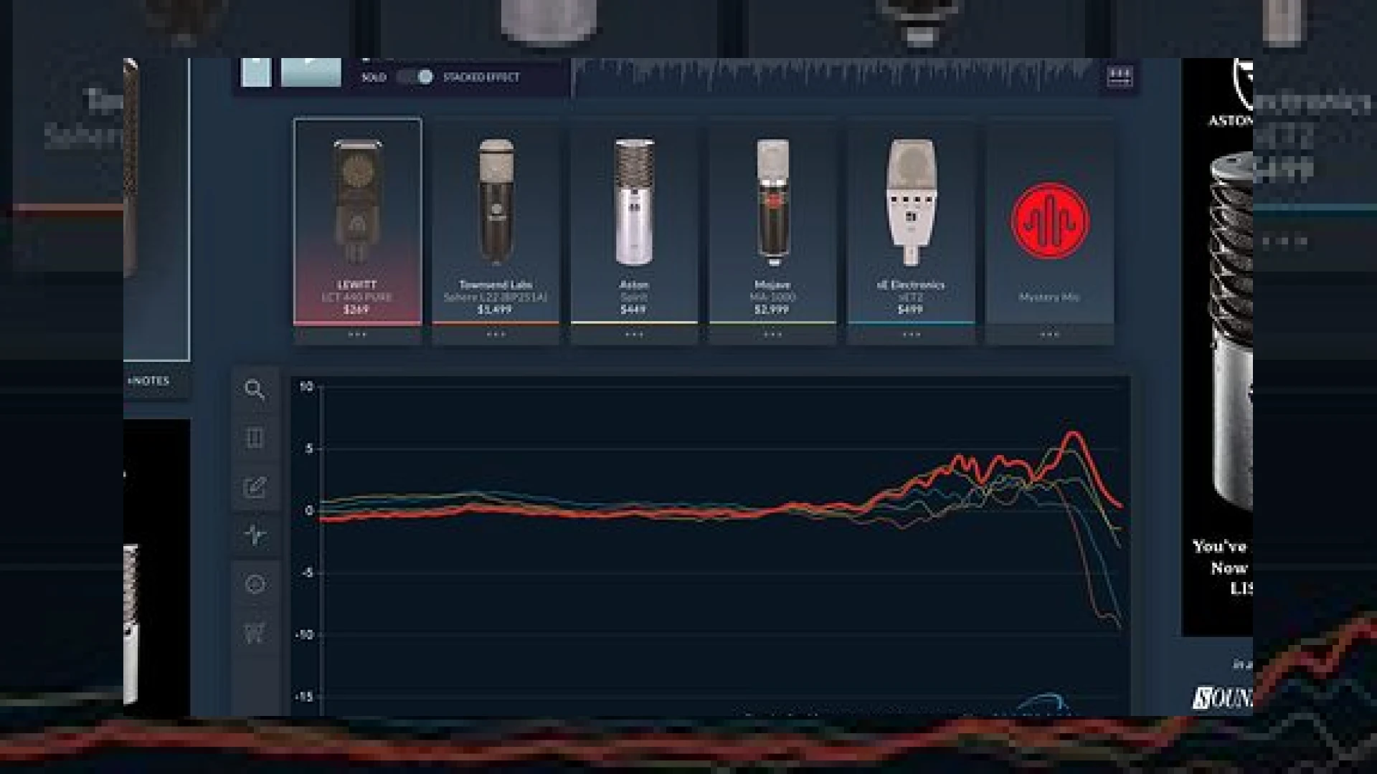Click the 10 dB axis label
The image size is (1377, 774).
pyautogui.click(x=306, y=387)
